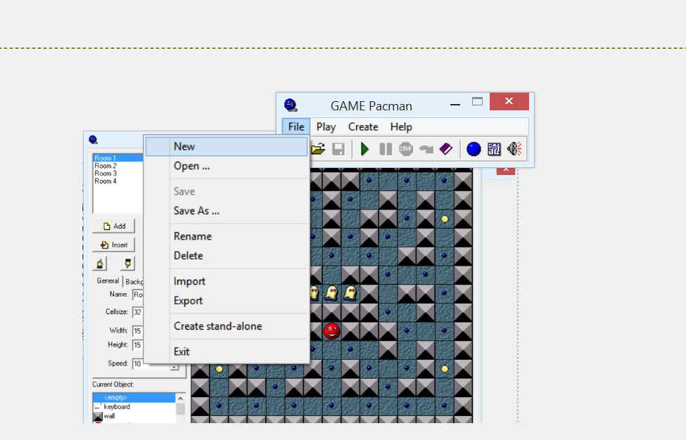
Task: Open the Create menu
Action: (x=363, y=127)
